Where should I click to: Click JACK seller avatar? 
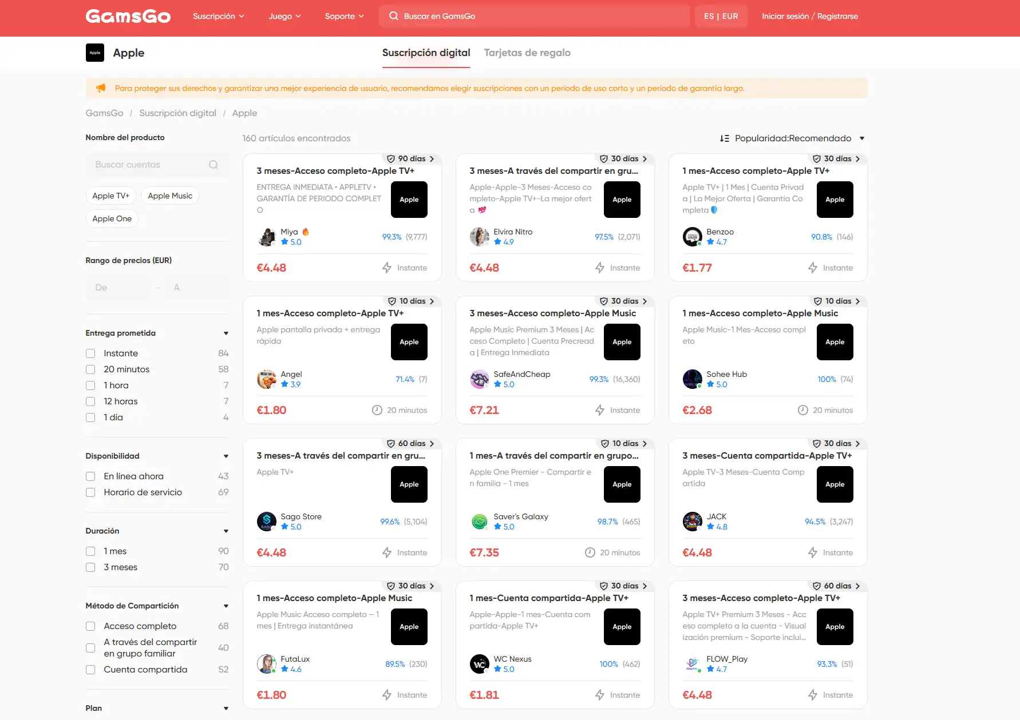693,522
